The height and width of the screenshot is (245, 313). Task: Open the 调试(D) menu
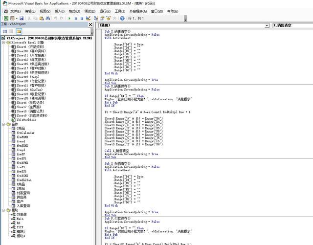[89, 11]
